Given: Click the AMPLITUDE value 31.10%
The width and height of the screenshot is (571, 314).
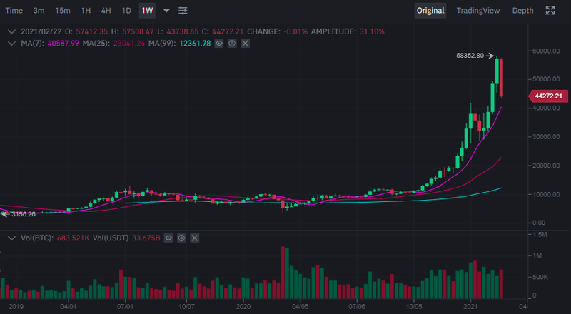Looking at the screenshot, I should click(372, 31).
